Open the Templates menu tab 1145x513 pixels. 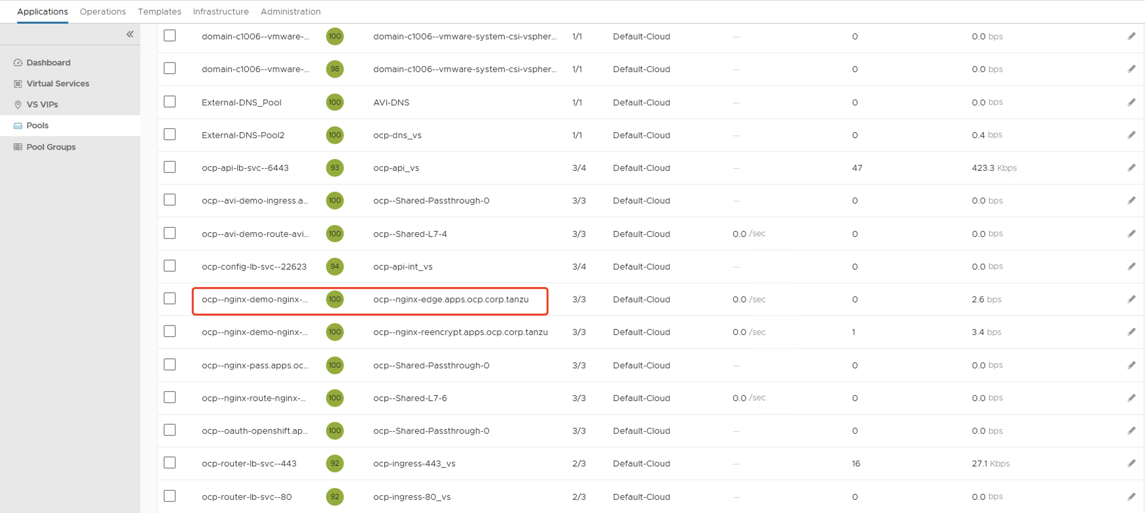[159, 11]
